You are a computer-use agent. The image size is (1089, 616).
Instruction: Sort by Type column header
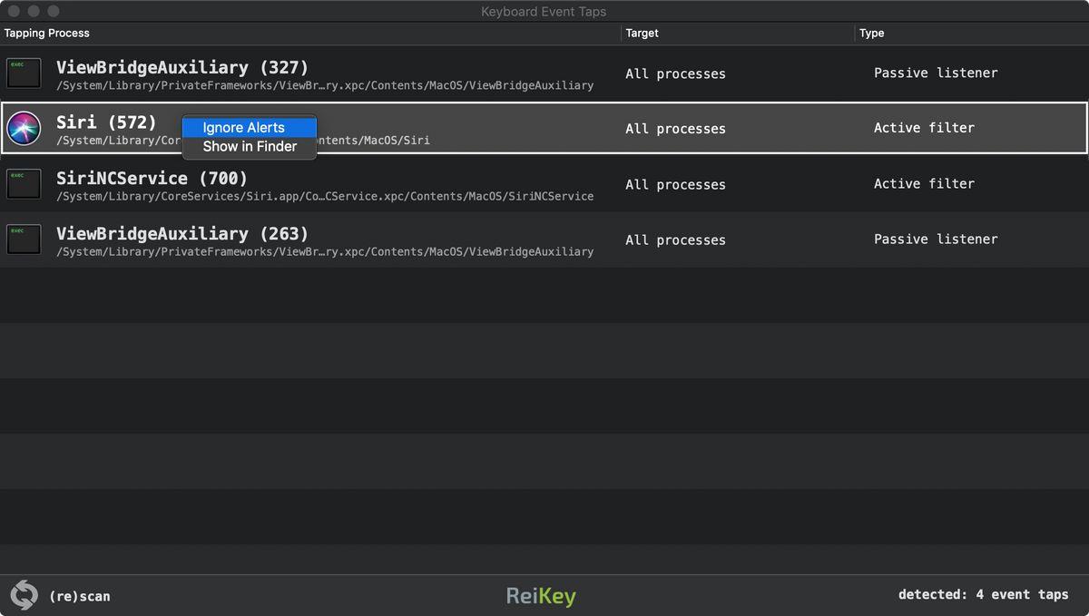[872, 33]
